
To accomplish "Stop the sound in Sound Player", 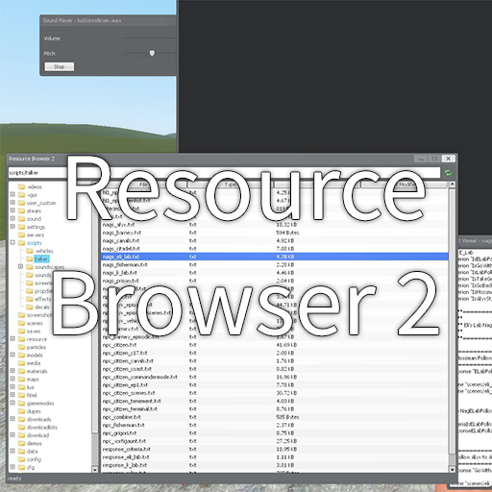I will [x=60, y=66].
